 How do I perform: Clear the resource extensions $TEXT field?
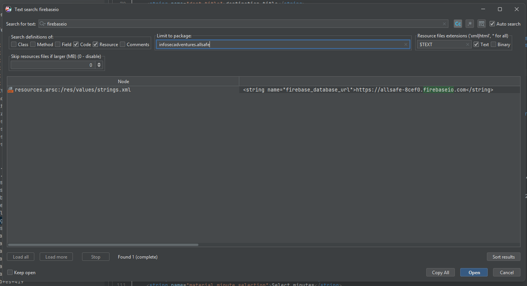coord(468,45)
